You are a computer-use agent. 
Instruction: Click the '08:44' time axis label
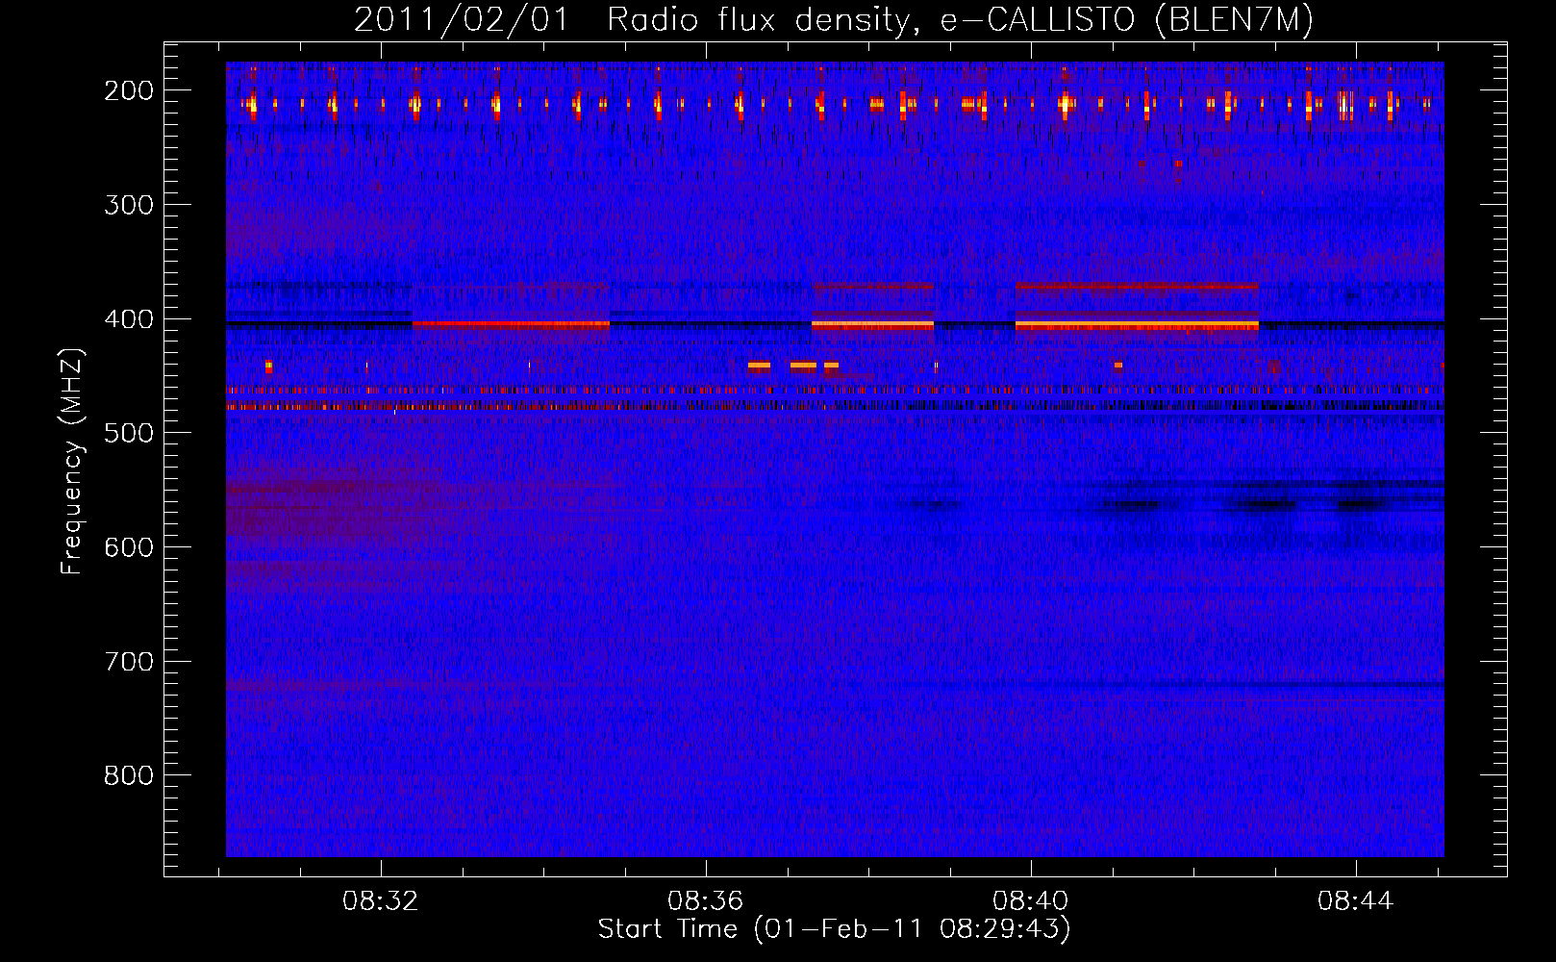coord(1356,901)
